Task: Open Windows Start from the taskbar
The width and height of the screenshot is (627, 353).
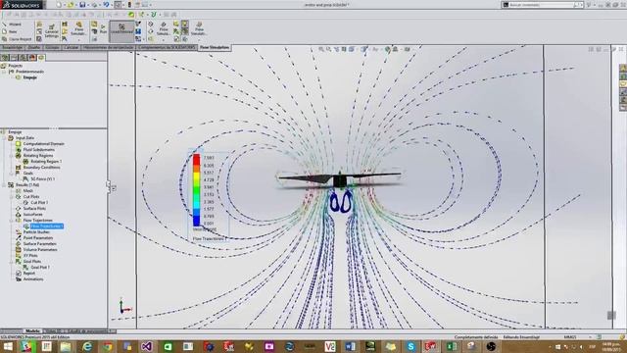Action: [x=8, y=346]
